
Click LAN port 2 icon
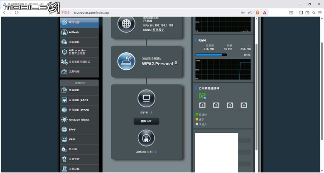tap(216, 105)
